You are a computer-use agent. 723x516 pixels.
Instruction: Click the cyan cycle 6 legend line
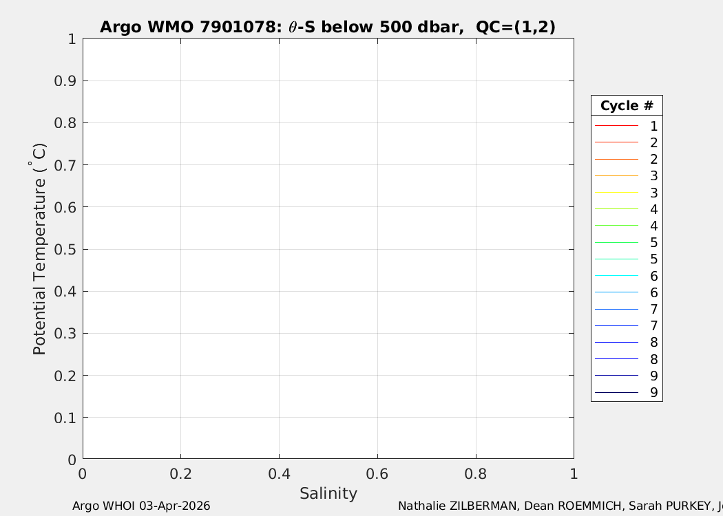point(616,276)
